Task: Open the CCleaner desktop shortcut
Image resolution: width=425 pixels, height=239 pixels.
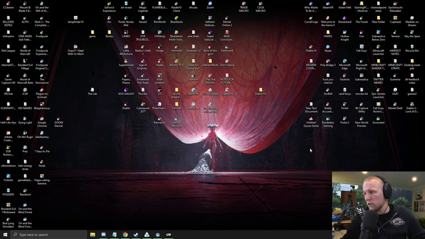Action: click(x=9, y=5)
